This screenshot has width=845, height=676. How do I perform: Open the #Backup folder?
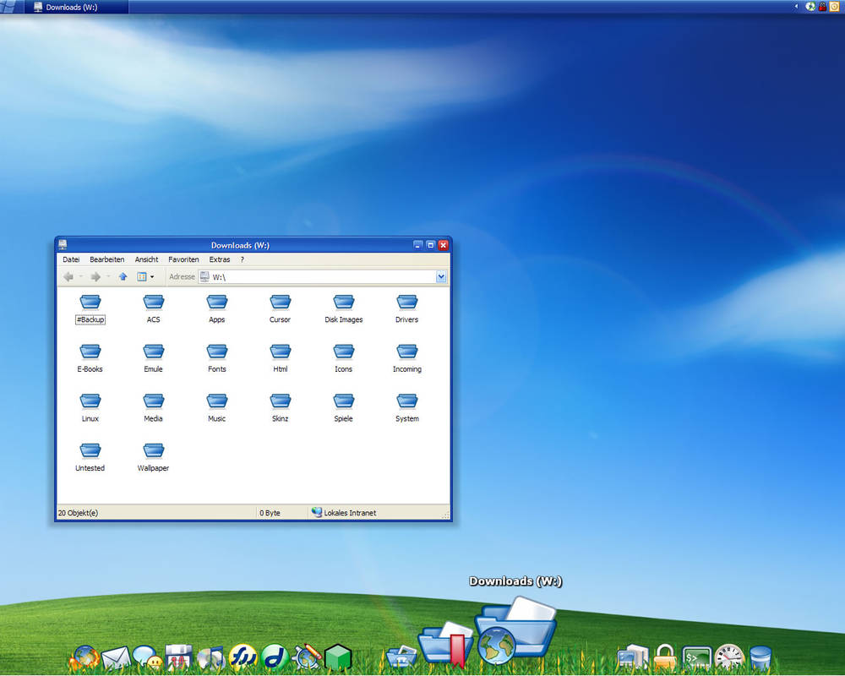90,309
